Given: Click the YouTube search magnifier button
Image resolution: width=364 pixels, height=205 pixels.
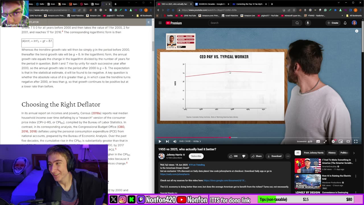Looking at the screenshot, I should coord(297,23).
